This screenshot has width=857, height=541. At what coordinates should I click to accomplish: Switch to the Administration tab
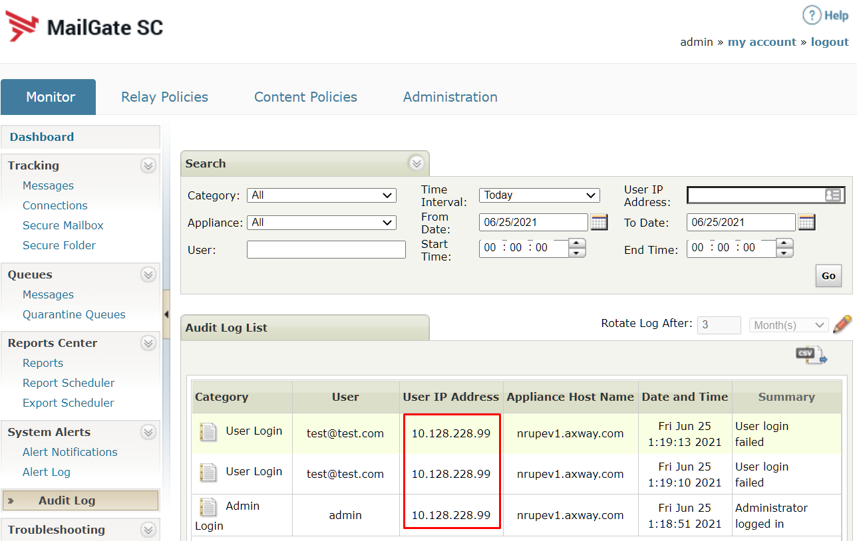click(x=450, y=97)
